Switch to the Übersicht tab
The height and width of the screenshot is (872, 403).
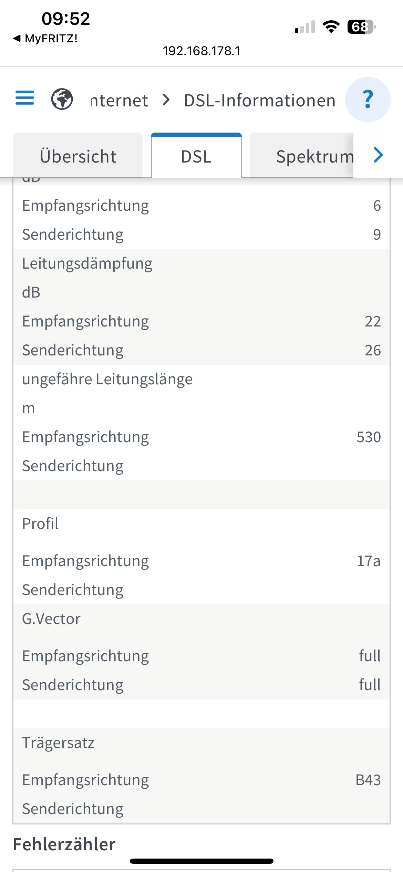click(x=78, y=156)
